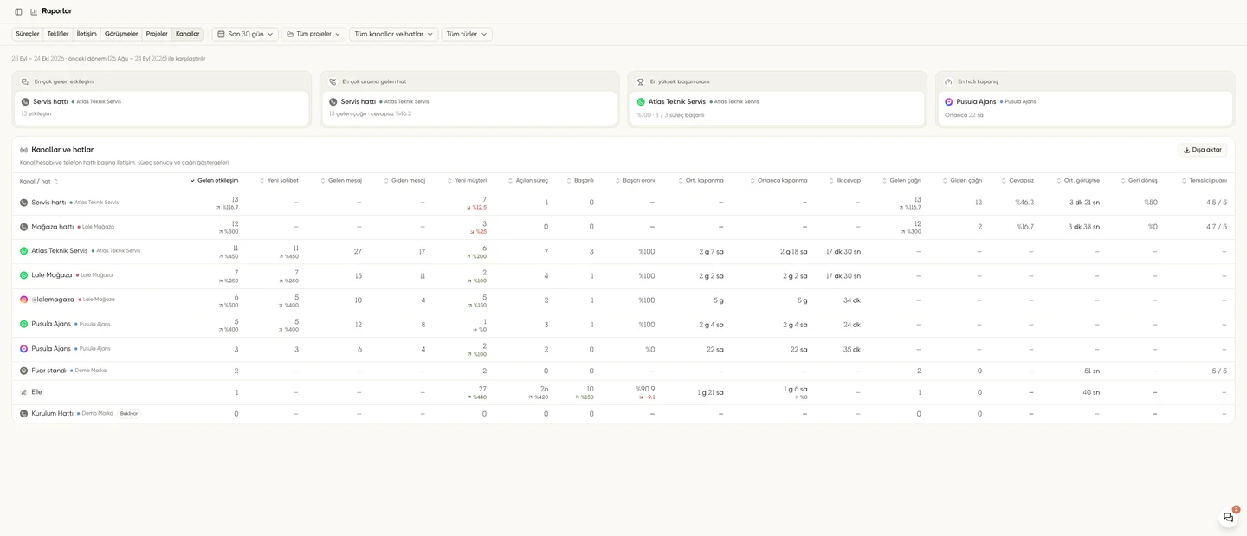Expand the Tüm türler filter dropdown
The height and width of the screenshot is (536, 1247).
click(467, 34)
